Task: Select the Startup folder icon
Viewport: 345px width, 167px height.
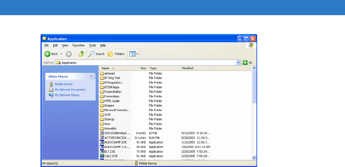Action: tap(102, 119)
